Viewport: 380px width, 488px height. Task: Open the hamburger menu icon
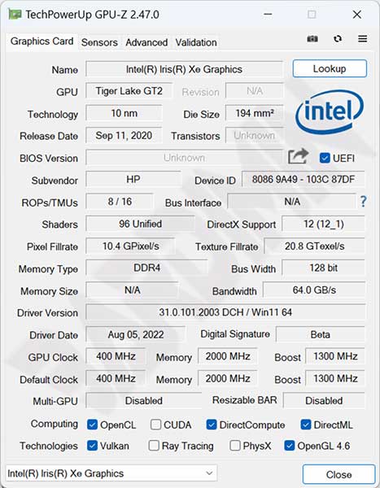(x=362, y=39)
